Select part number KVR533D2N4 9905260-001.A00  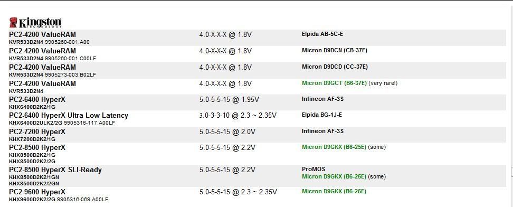click(50, 42)
